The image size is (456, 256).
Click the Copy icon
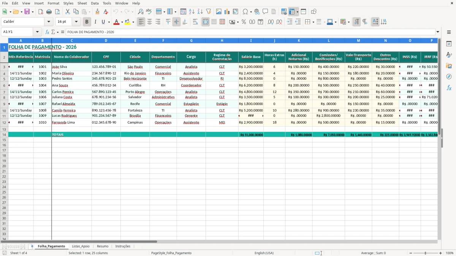point(76,12)
